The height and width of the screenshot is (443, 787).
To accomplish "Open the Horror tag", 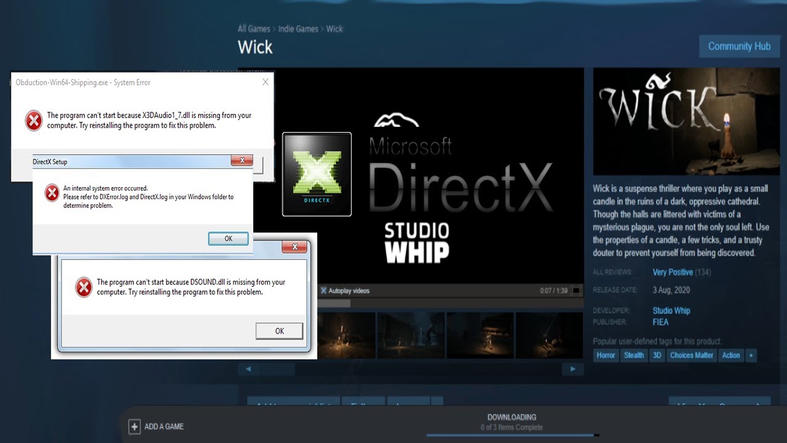I will tap(606, 355).
